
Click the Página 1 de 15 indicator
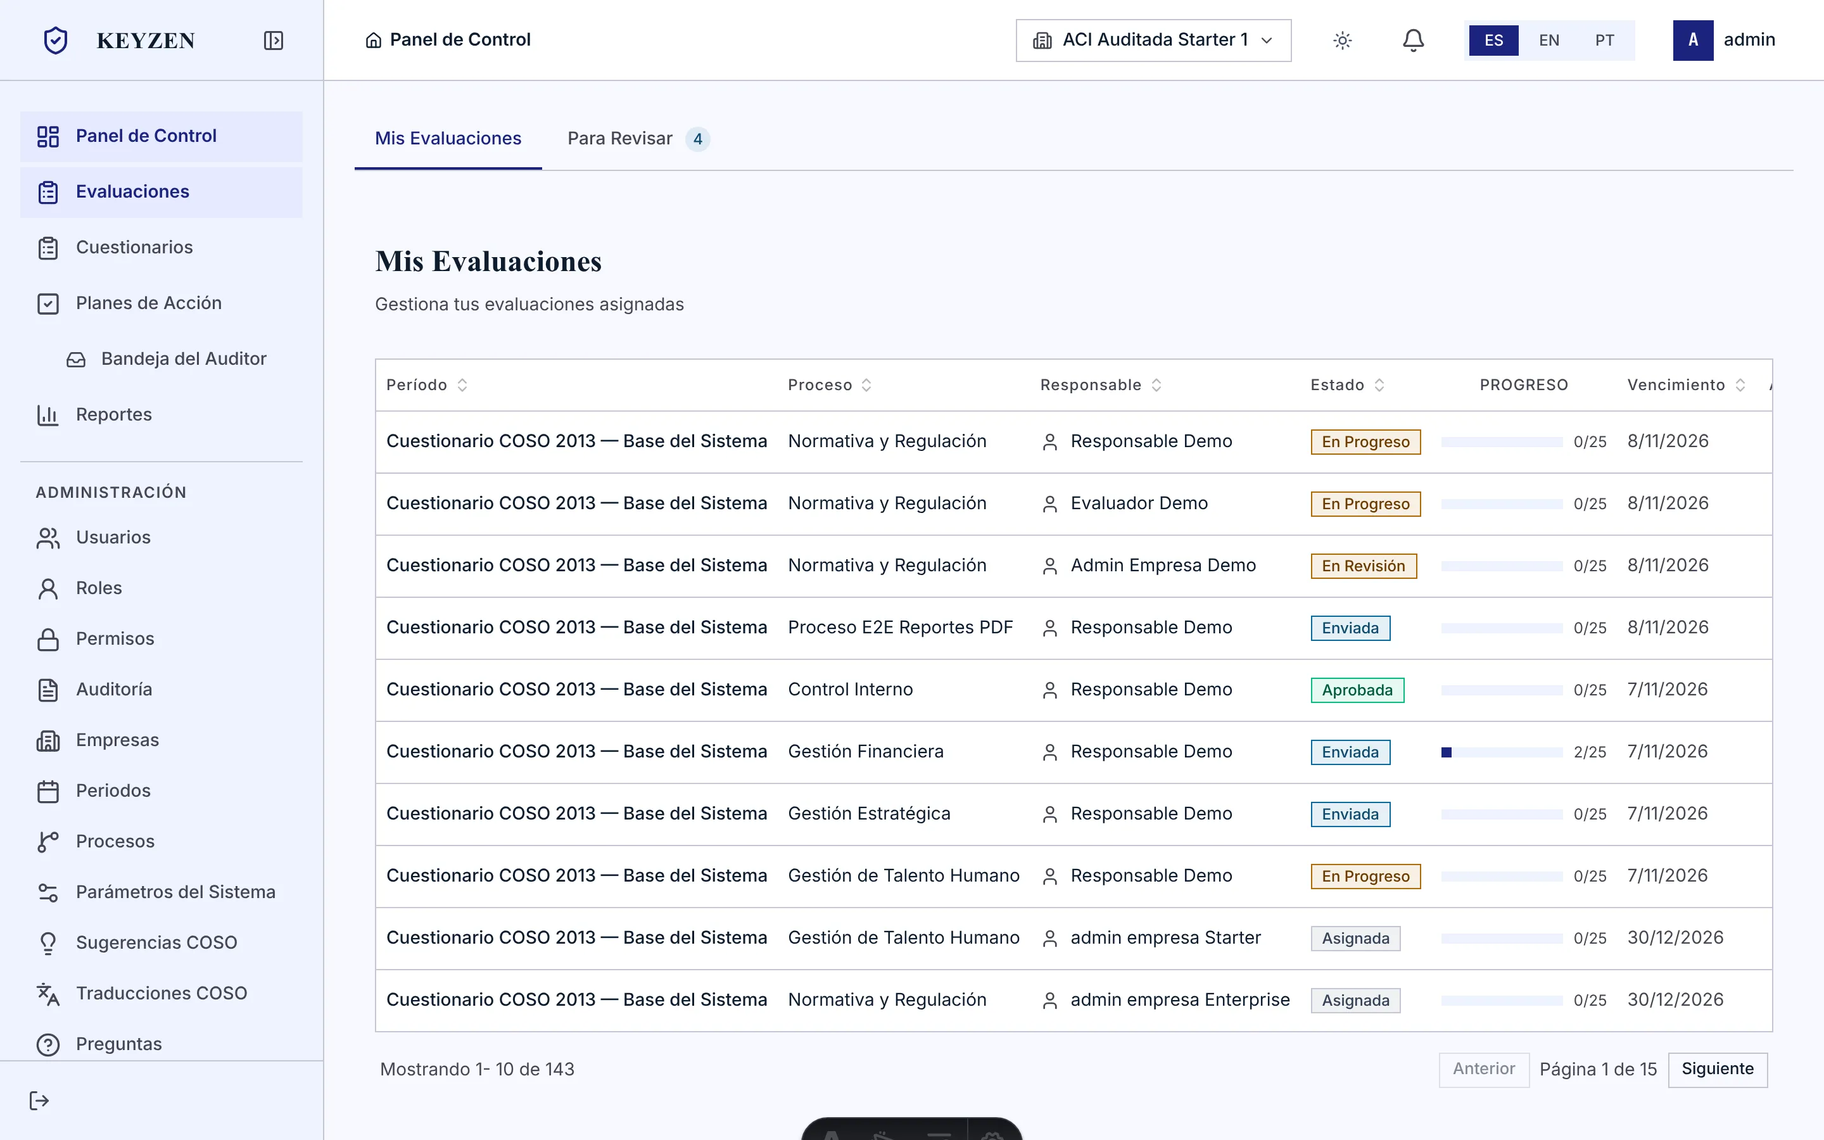pyautogui.click(x=1598, y=1070)
